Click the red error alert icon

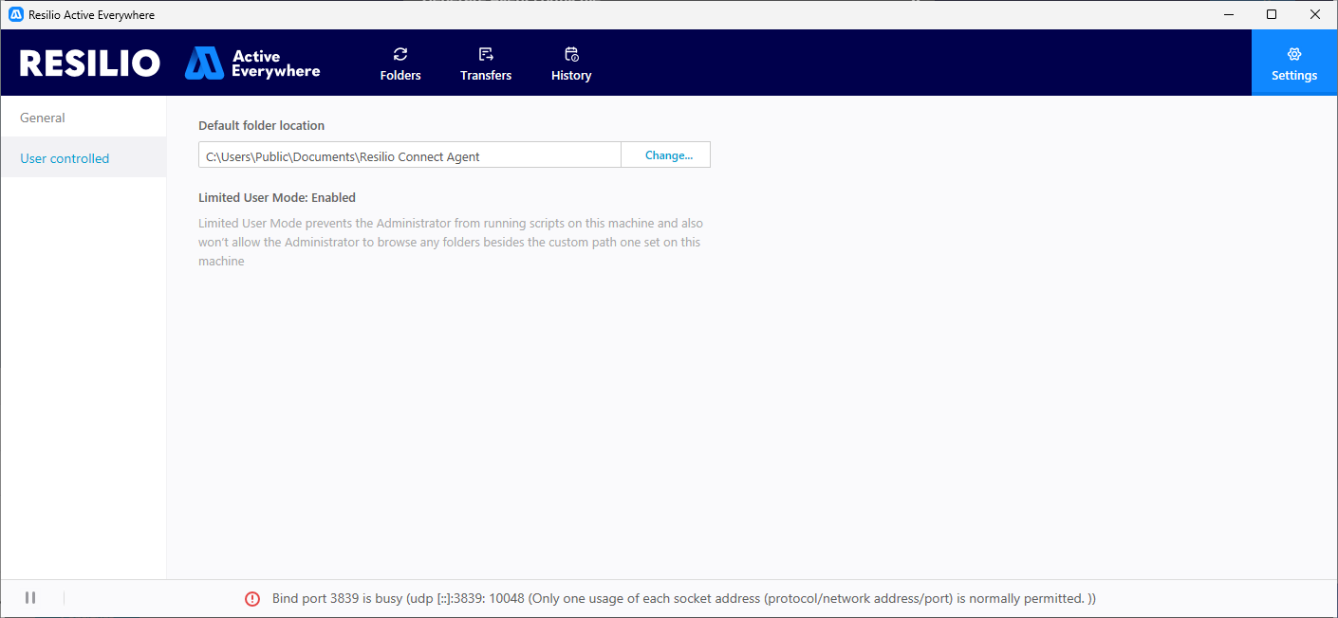(x=252, y=598)
